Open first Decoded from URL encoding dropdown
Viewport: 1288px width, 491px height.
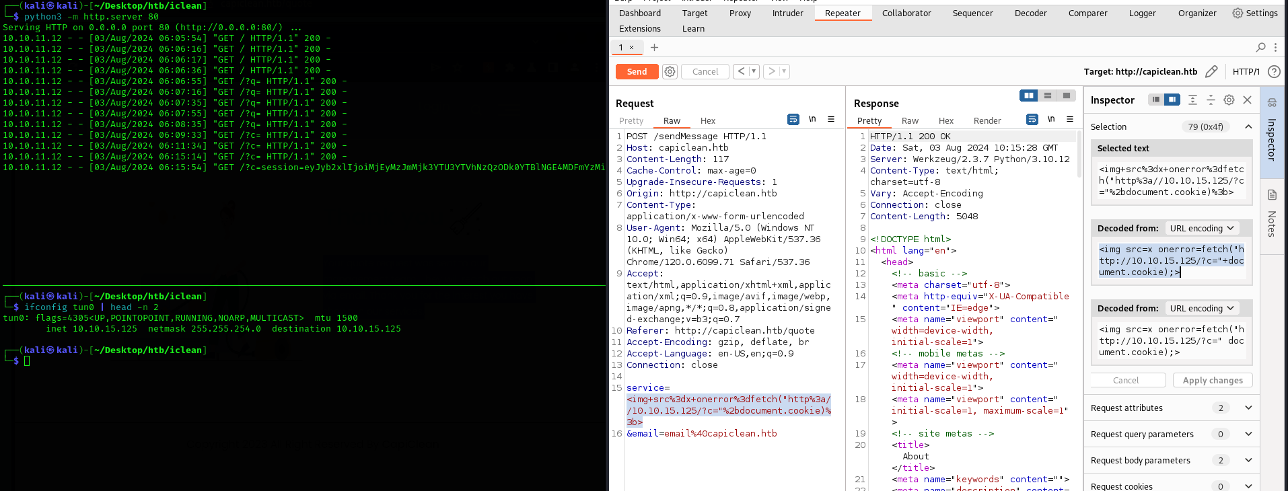[1202, 228]
